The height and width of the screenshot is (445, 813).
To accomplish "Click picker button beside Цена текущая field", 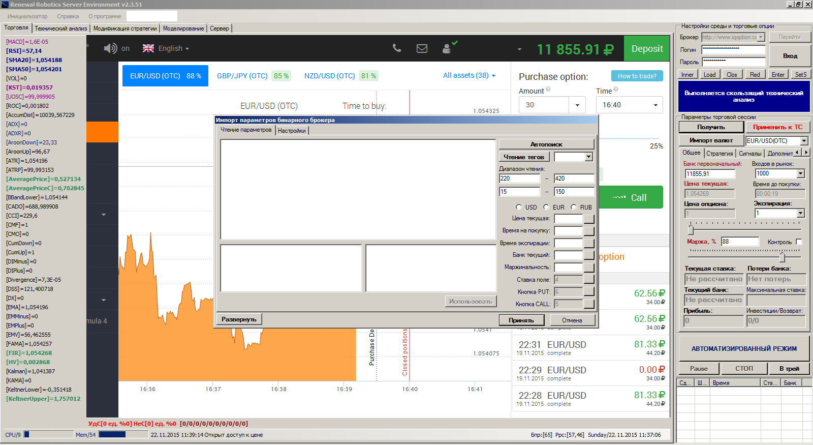I will [x=589, y=219].
